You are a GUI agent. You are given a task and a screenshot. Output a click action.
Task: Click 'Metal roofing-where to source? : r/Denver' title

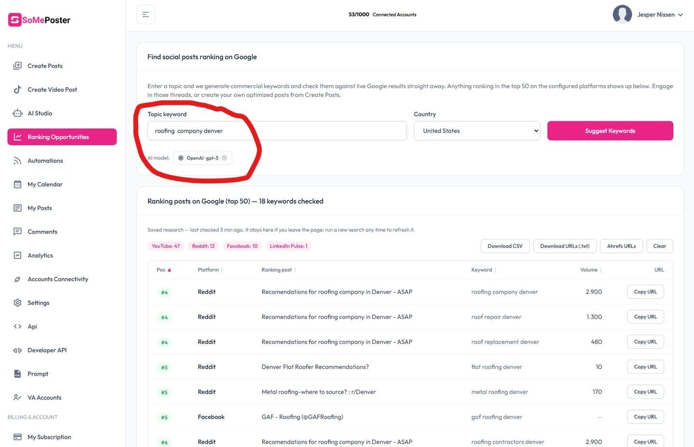pos(319,392)
